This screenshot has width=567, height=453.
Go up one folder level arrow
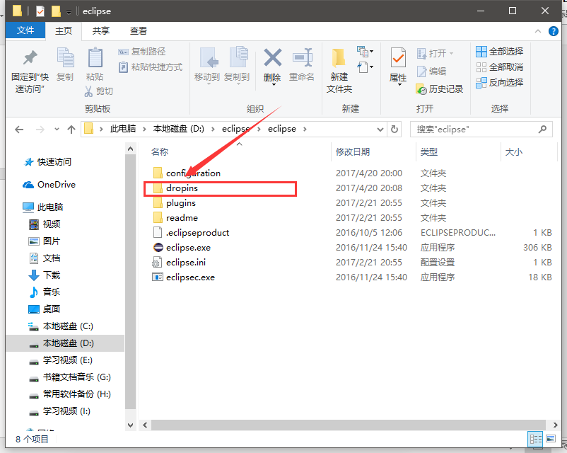click(71, 130)
